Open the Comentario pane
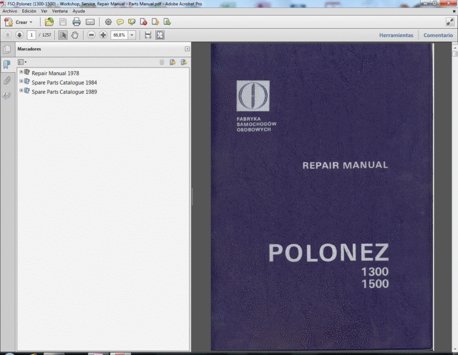Screen dimensions: 458x355 pos(438,35)
